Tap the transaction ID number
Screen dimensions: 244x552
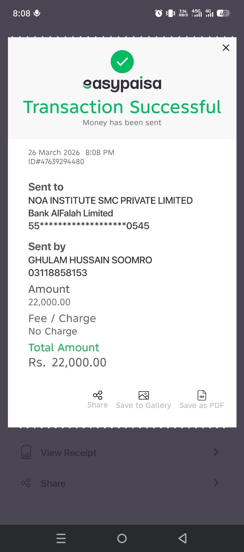pyautogui.click(x=56, y=161)
